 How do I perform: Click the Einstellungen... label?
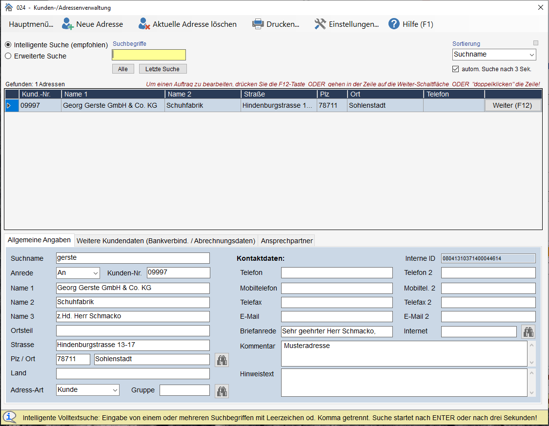354,24
